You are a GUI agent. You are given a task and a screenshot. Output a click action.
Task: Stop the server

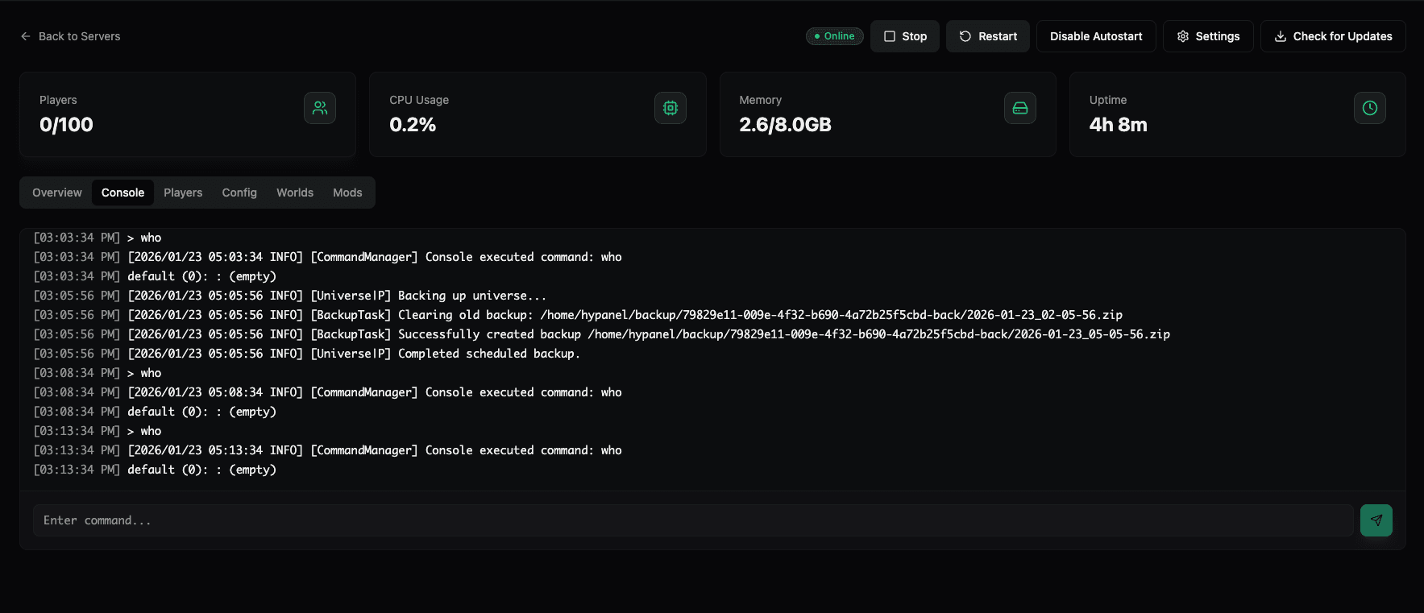(x=905, y=36)
